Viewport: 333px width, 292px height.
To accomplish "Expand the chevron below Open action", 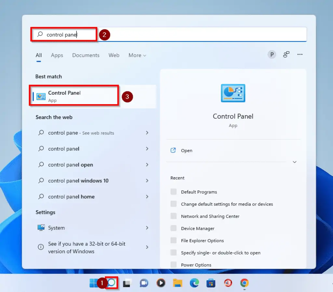I will coord(295,162).
